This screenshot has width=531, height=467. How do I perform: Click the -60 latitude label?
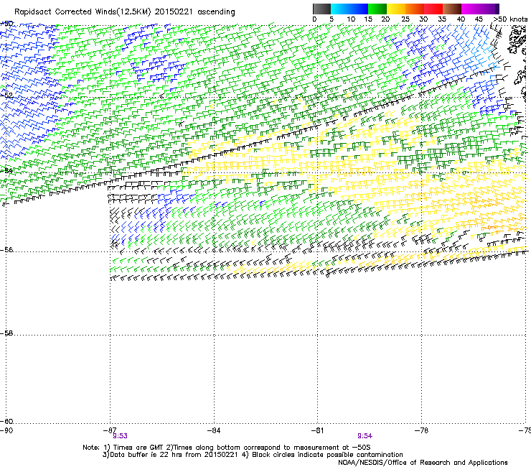pos(6,422)
